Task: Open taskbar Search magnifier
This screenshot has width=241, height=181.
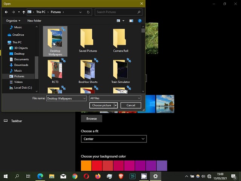Action: [x=17, y=176]
